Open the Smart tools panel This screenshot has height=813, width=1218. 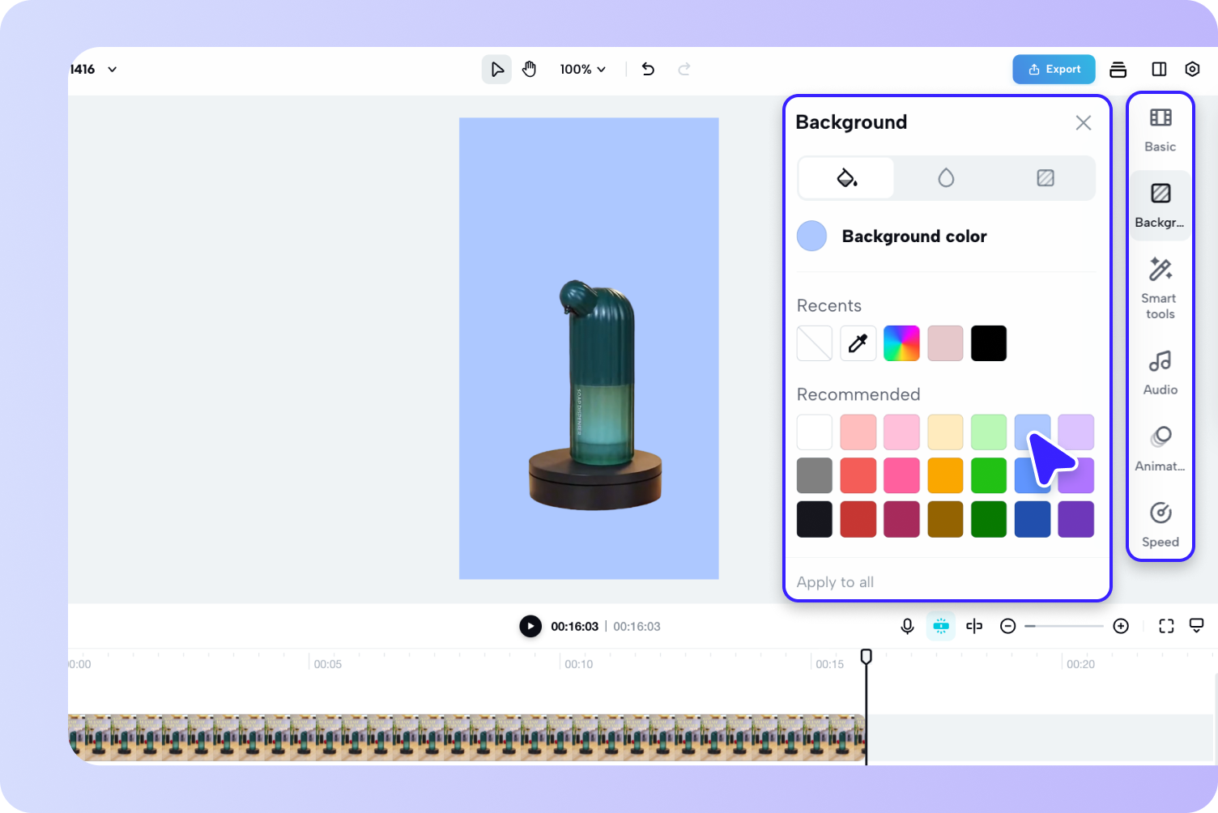tap(1160, 288)
